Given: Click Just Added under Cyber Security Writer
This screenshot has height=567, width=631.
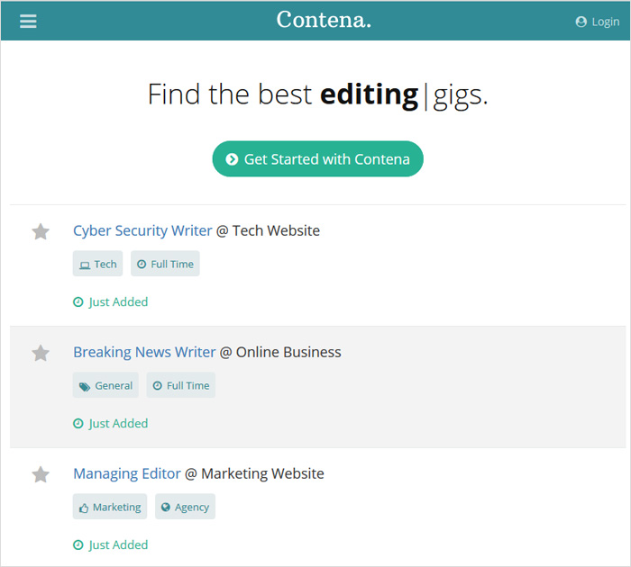Looking at the screenshot, I should pyautogui.click(x=111, y=301).
